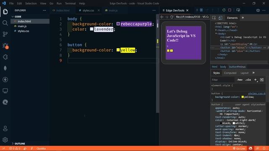Toggle device emulation in DevTools
This screenshot has width=269, height=151.
point(220,18)
